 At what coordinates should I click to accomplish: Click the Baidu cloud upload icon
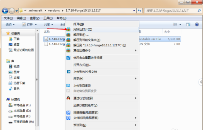(x=68, y=85)
